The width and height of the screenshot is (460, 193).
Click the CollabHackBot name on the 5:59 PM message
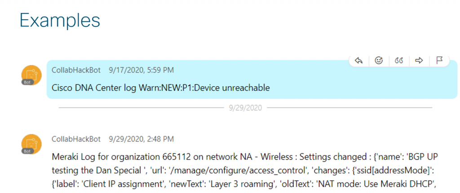tap(76, 70)
